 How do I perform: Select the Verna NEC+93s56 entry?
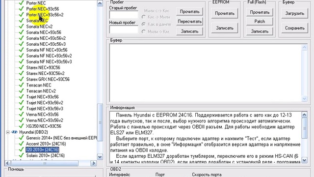tap(42, 115)
